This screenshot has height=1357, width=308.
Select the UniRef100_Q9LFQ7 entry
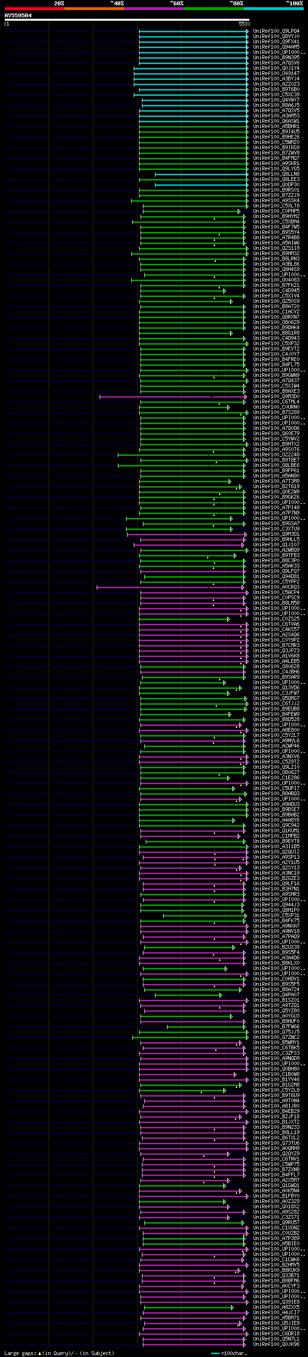click(x=276, y=570)
